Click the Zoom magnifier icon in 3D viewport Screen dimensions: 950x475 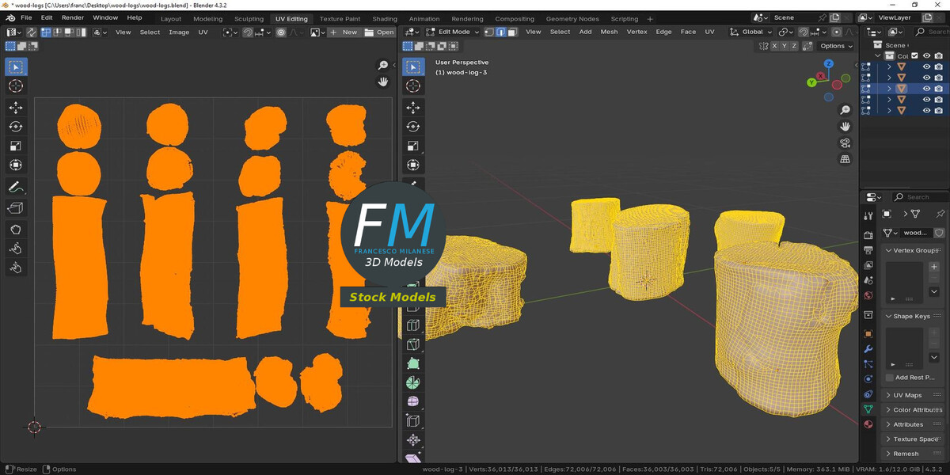coord(845,110)
